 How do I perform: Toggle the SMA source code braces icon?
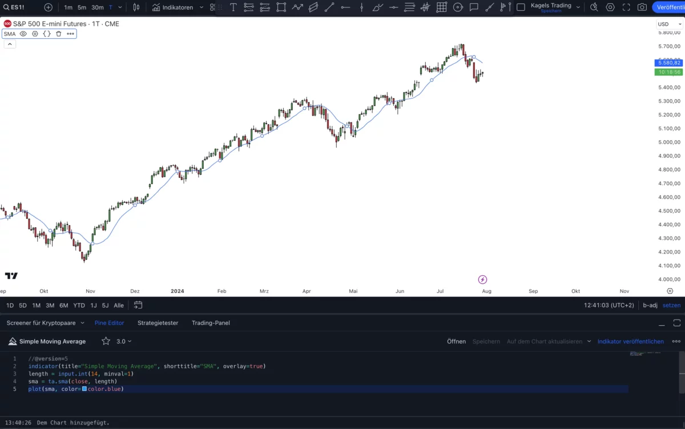point(47,34)
